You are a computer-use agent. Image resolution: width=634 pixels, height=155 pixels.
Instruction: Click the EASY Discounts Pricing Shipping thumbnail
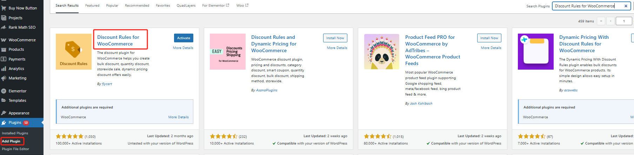point(228,51)
